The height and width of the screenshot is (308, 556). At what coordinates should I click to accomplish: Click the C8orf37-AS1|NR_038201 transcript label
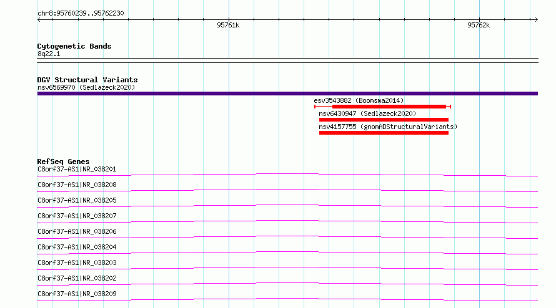[77, 169]
